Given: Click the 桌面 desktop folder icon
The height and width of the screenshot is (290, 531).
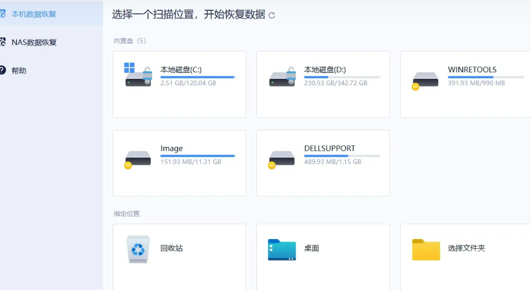Looking at the screenshot, I should 282,250.
